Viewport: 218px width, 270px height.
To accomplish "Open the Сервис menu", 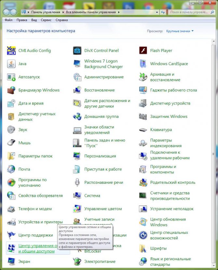I will coord(46,20).
